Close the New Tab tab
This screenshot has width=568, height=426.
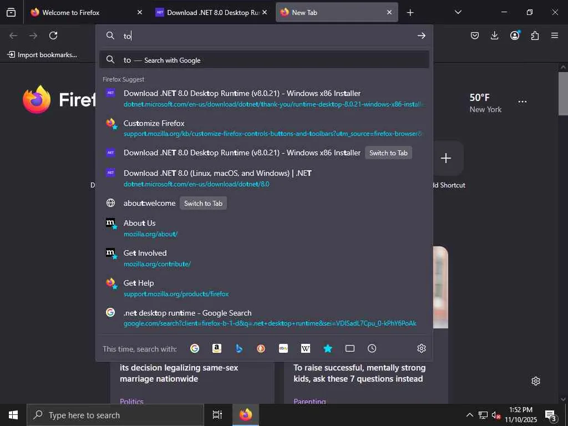(x=389, y=12)
